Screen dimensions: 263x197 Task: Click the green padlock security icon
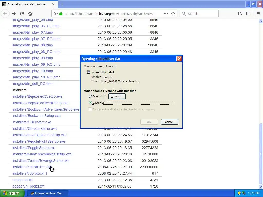pos(61,14)
